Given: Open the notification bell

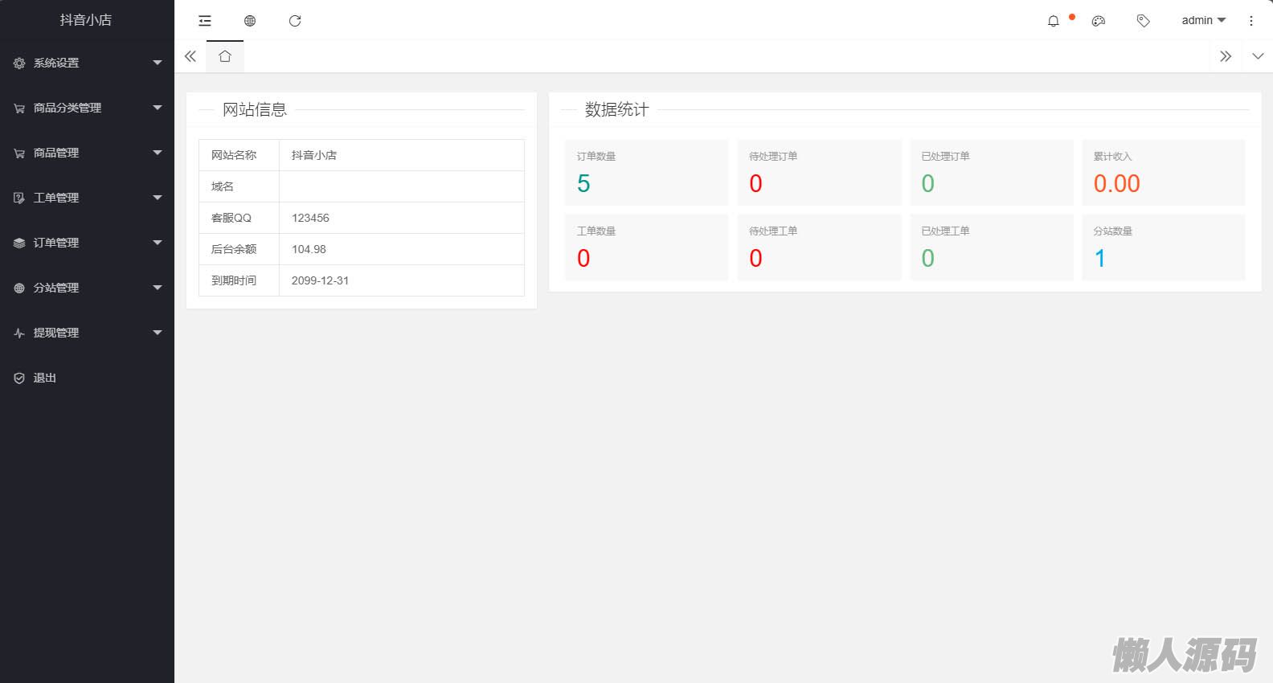Looking at the screenshot, I should [1054, 21].
